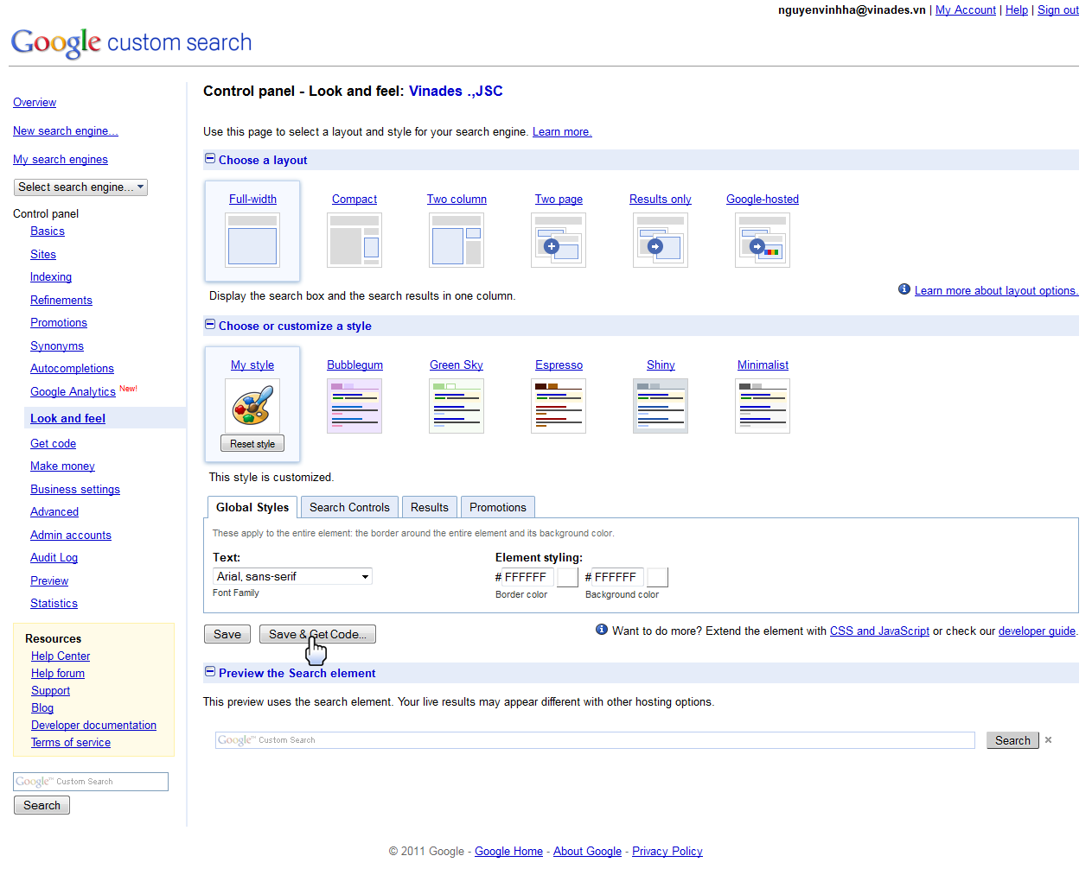Apply the Shiny style thumbnail
Image resolution: width=1092 pixels, height=875 pixels.
661,406
